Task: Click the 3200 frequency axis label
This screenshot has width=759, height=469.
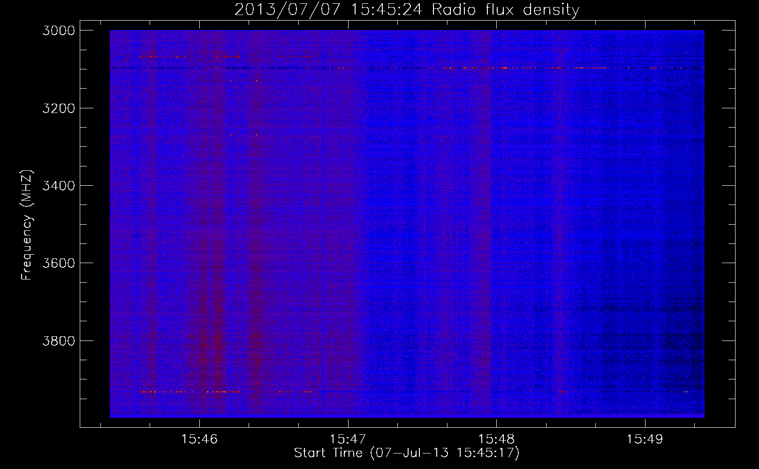Action: (x=59, y=108)
